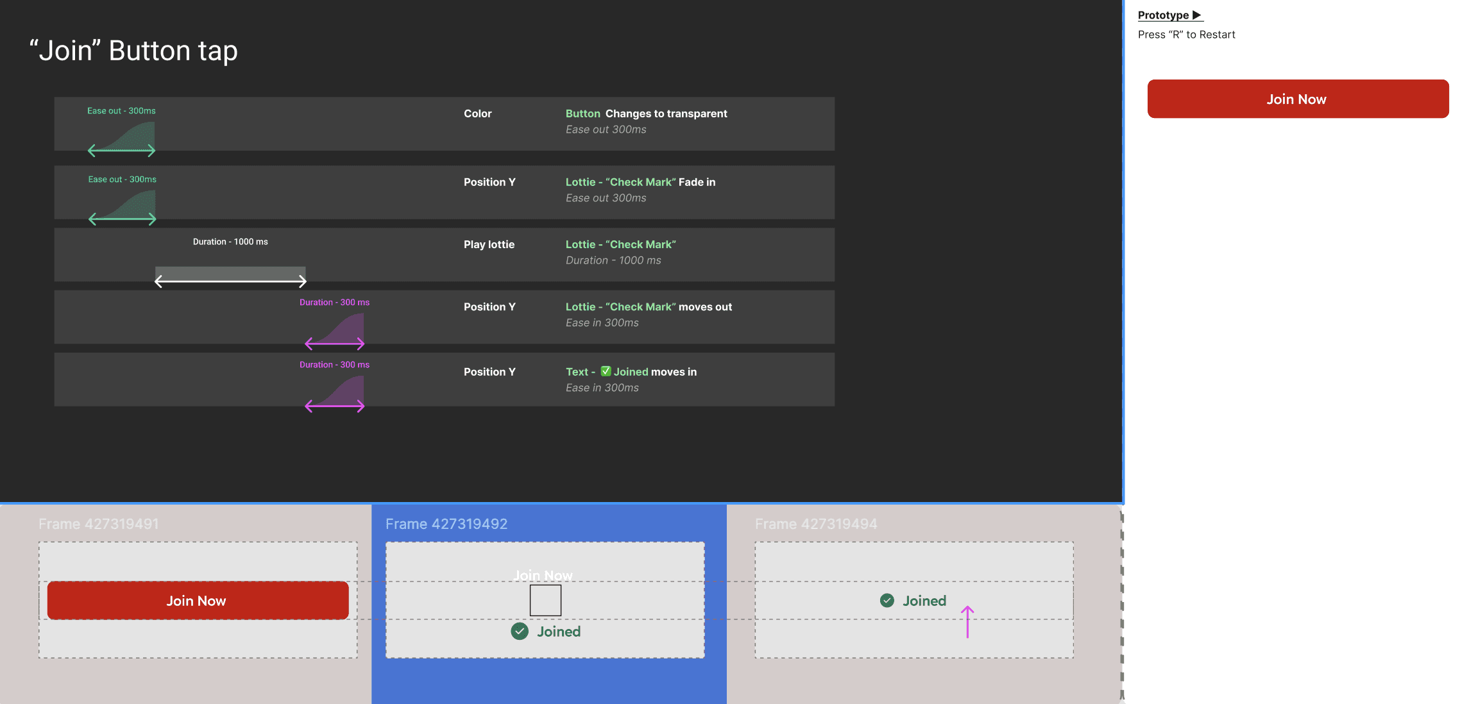Click Join Now button in Frame 427319491
This screenshot has height=704, width=1469.
click(x=198, y=601)
